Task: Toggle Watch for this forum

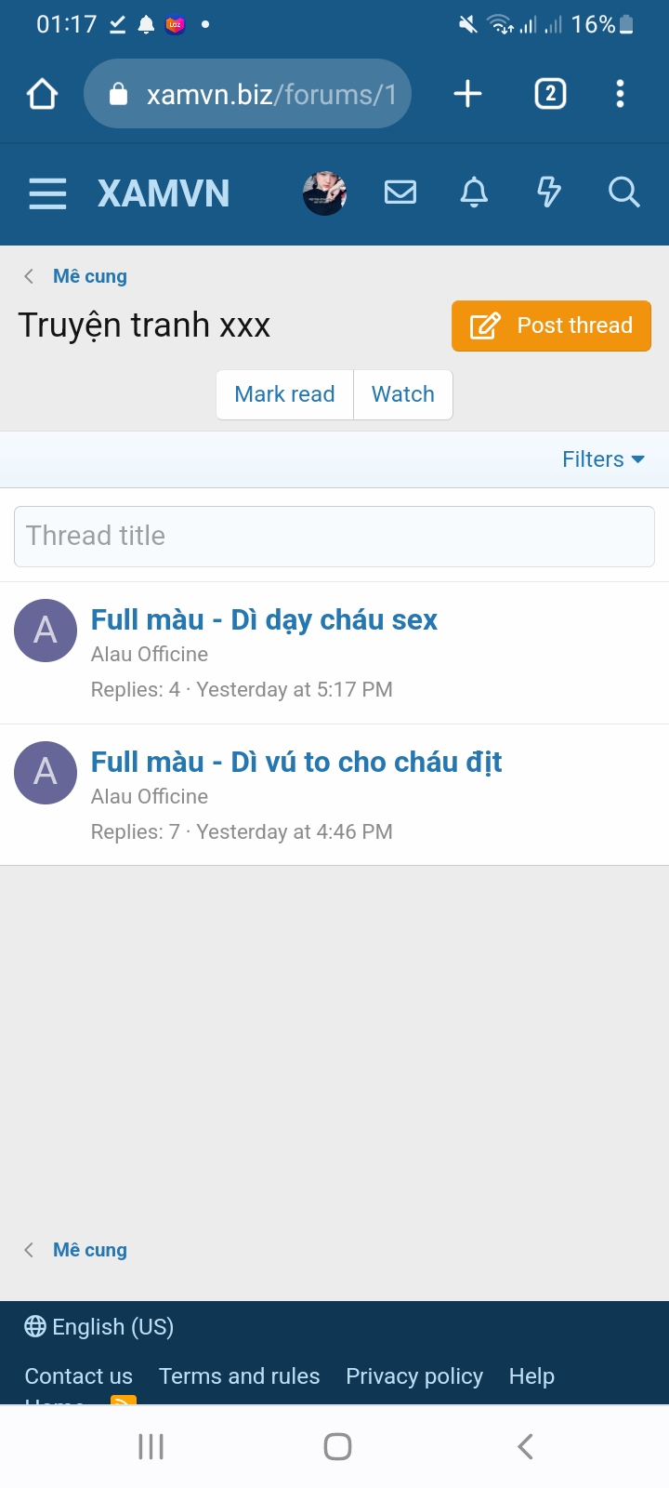Action: tap(403, 394)
